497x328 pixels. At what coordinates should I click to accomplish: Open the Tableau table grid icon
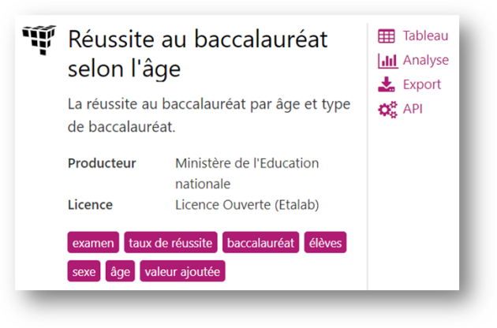click(387, 36)
